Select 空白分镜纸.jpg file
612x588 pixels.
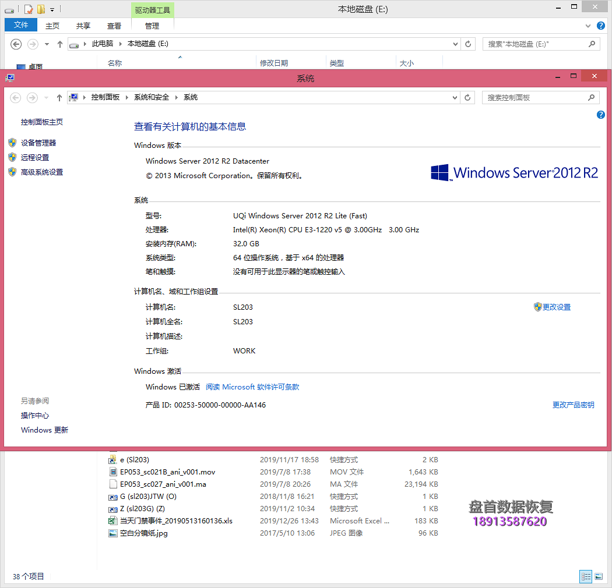144,533
